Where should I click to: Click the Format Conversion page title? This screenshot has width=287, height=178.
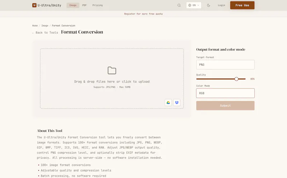click(x=82, y=32)
